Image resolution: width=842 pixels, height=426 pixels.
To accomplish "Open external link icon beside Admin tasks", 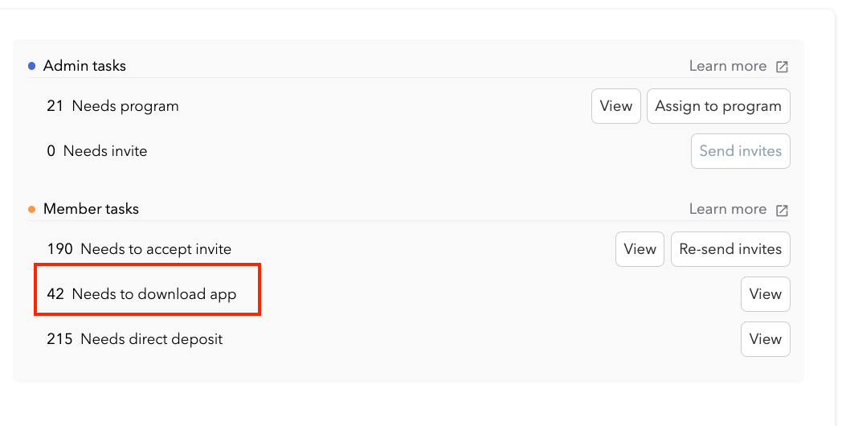I will [x=782, y=67].
